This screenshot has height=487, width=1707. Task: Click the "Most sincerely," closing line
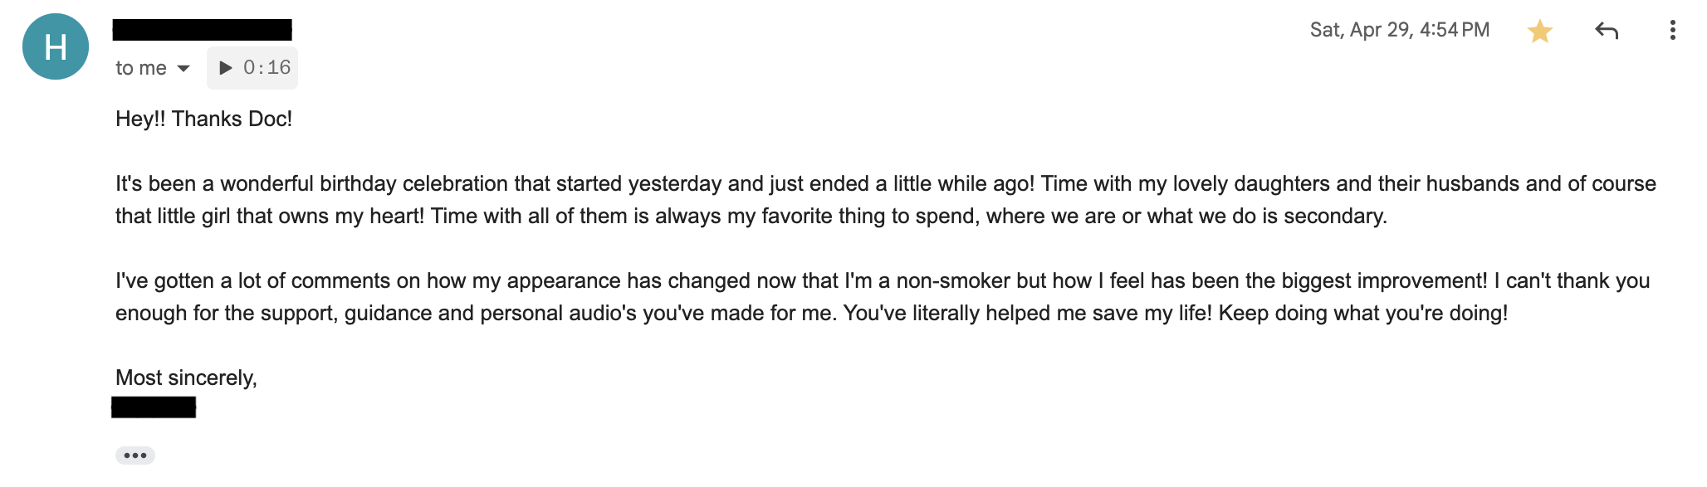tap(186, 377)
